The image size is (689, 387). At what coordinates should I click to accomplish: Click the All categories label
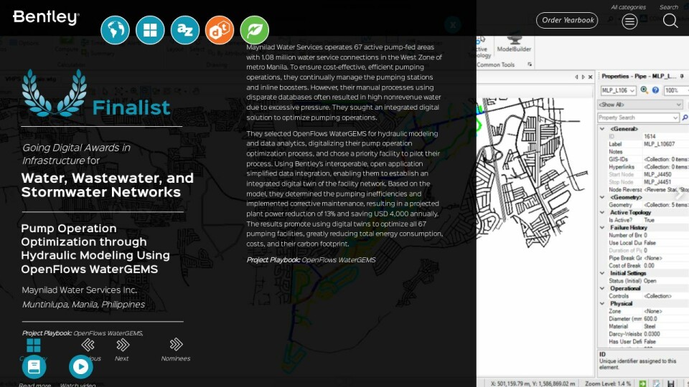pos(628,7)
